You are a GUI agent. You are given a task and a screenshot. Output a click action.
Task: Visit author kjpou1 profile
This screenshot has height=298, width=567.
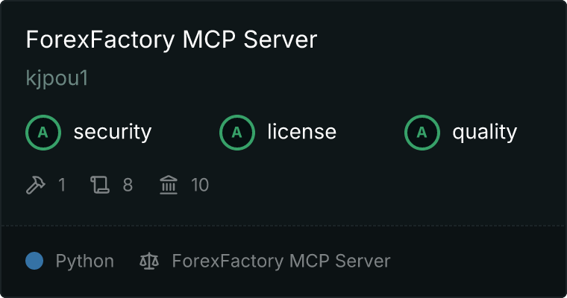coord(57,78)
